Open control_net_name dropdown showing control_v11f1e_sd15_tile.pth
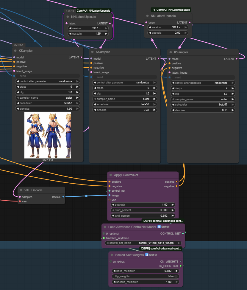Image resolution: width=247 pixels, height=290 pixels. coord(143,243)
